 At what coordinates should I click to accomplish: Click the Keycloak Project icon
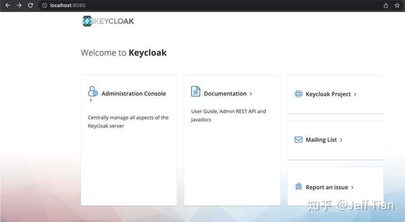point(298,94)
